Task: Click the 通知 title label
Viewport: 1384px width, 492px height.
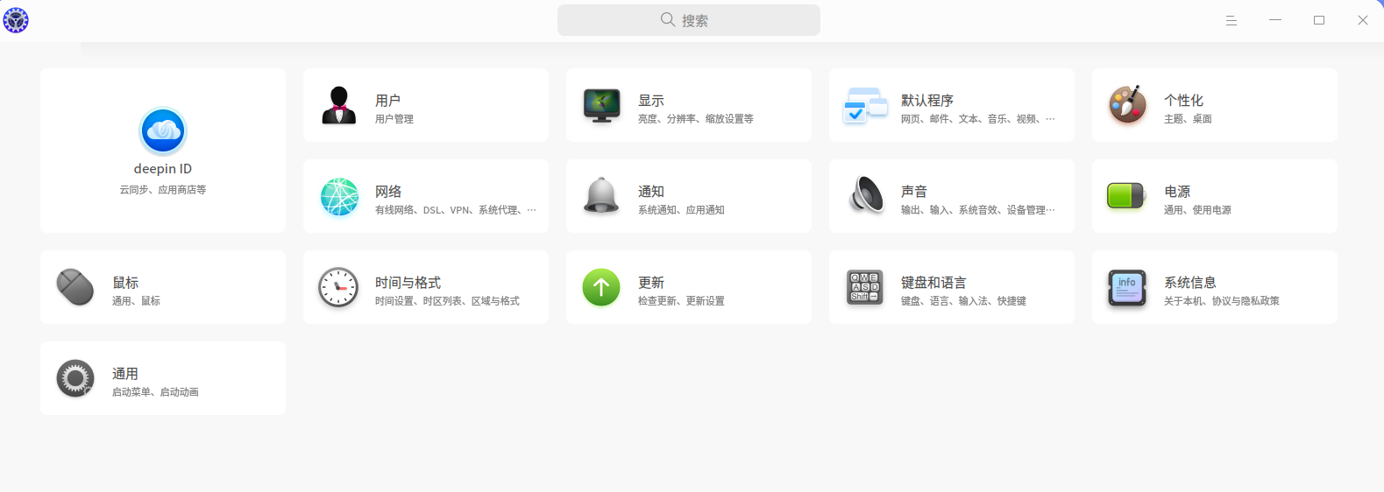Action: (x=651, y=192)
